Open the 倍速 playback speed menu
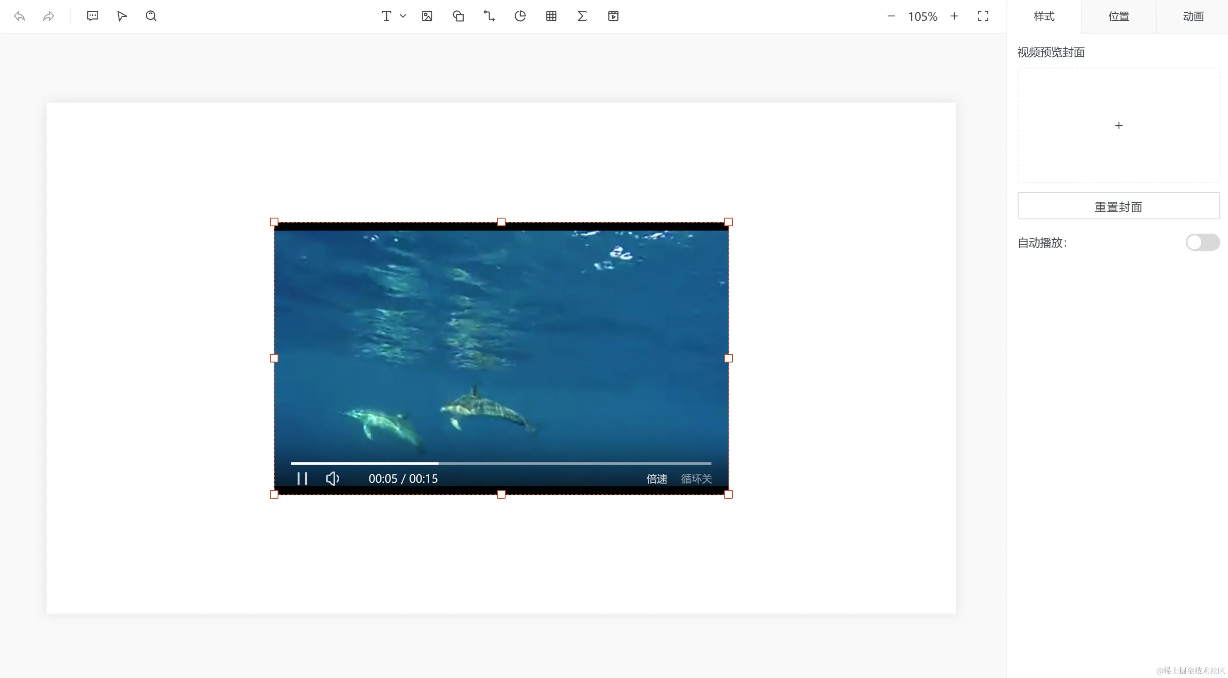1228x678 pixels. coord(657,479)
